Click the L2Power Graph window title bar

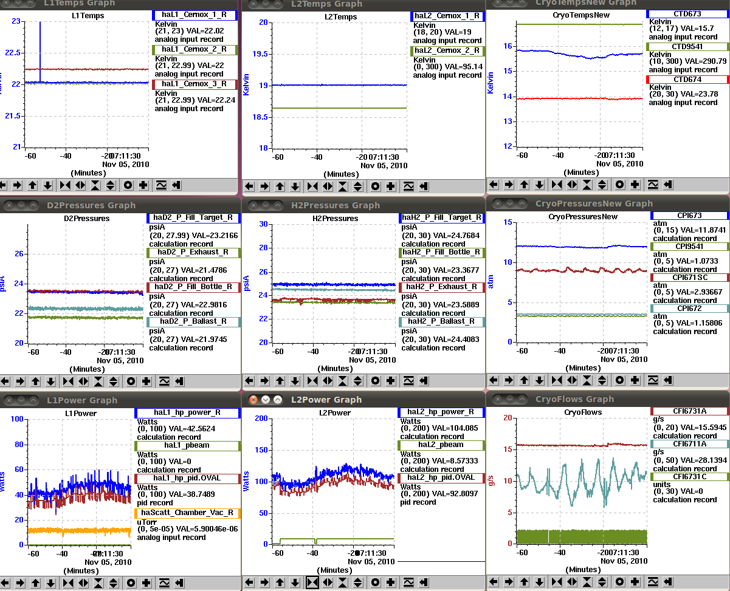(363, 399)
